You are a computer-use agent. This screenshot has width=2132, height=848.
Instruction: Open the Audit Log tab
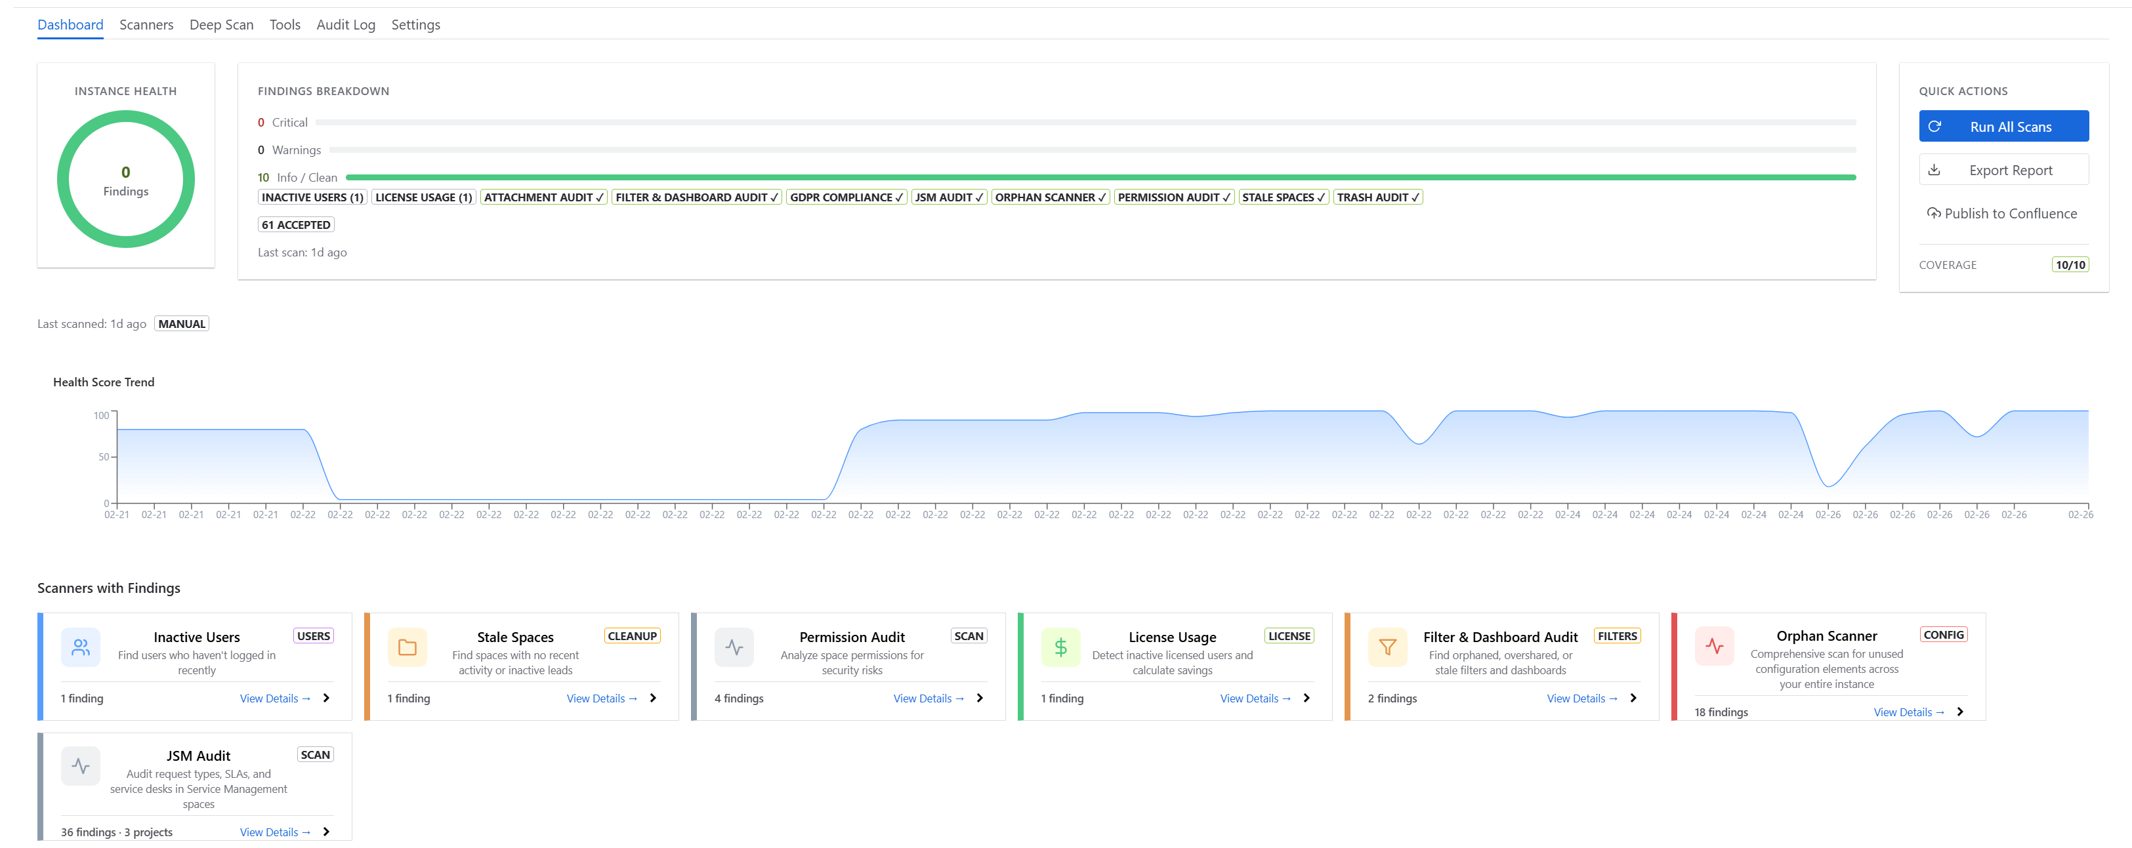[346, 25]
